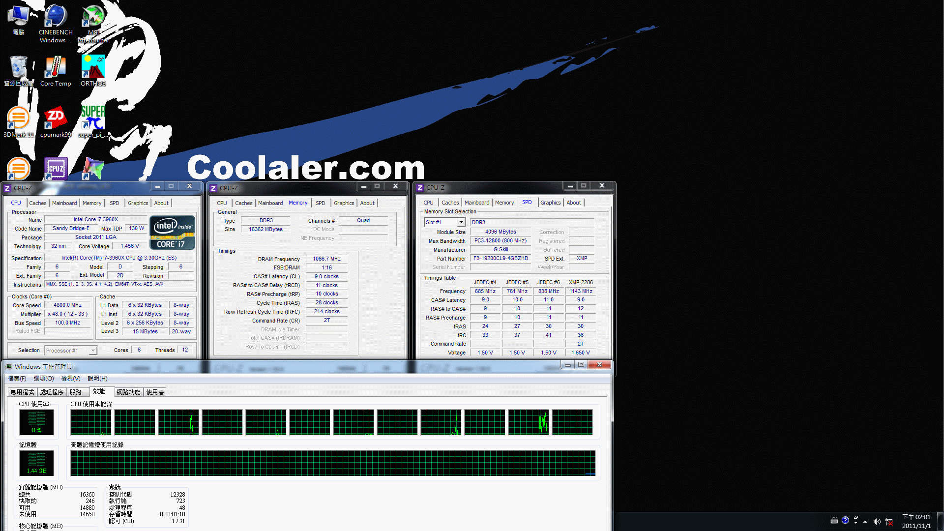The width and height of the screenshot is (944, 531).
Task: Minimize the Task Manager window
Action: (568, 365)
